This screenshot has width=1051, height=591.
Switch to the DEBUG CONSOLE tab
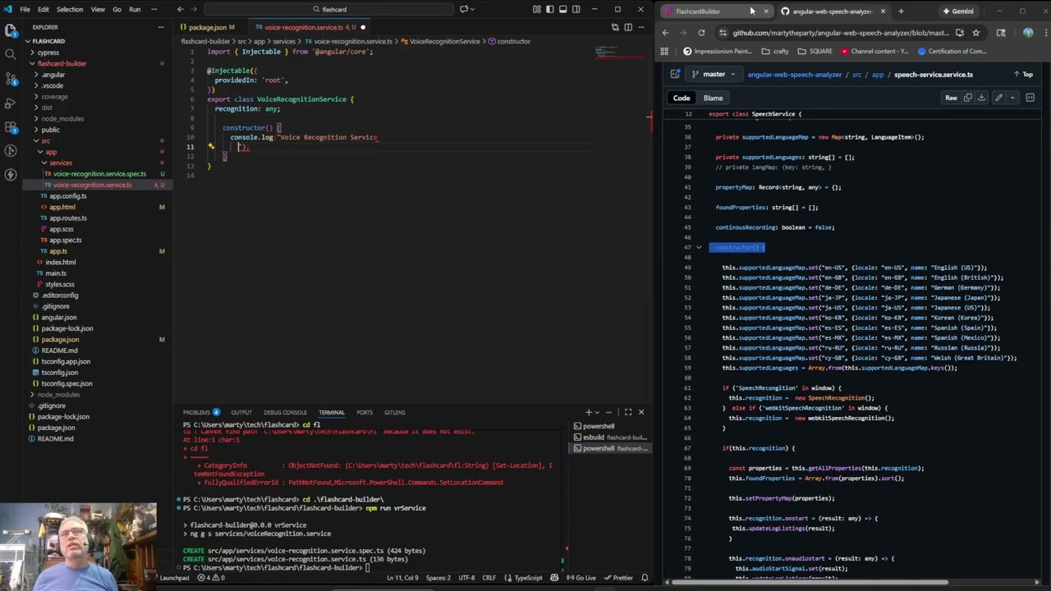point(285,412)
